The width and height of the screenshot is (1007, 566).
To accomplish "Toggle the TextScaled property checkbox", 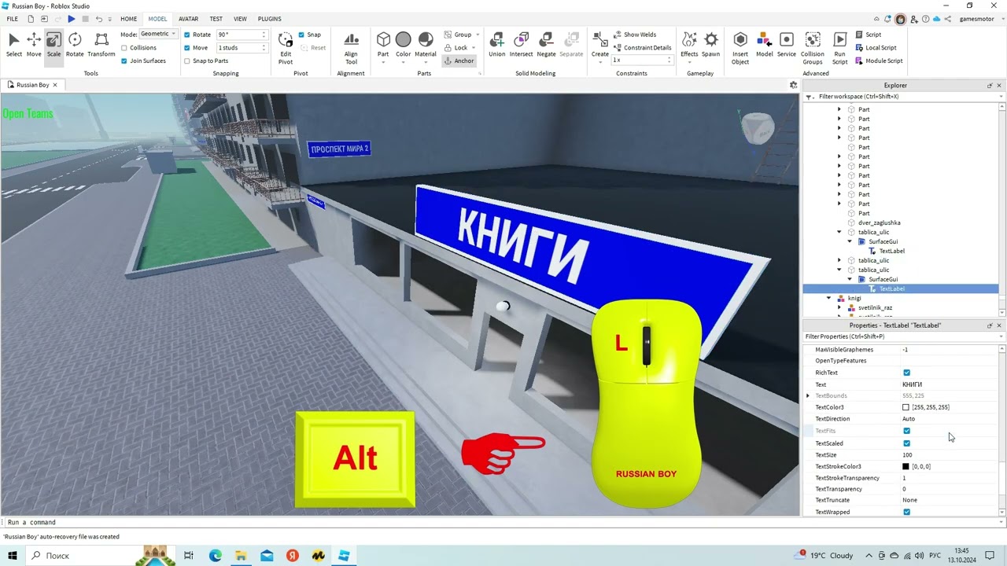I will [906, 443].
